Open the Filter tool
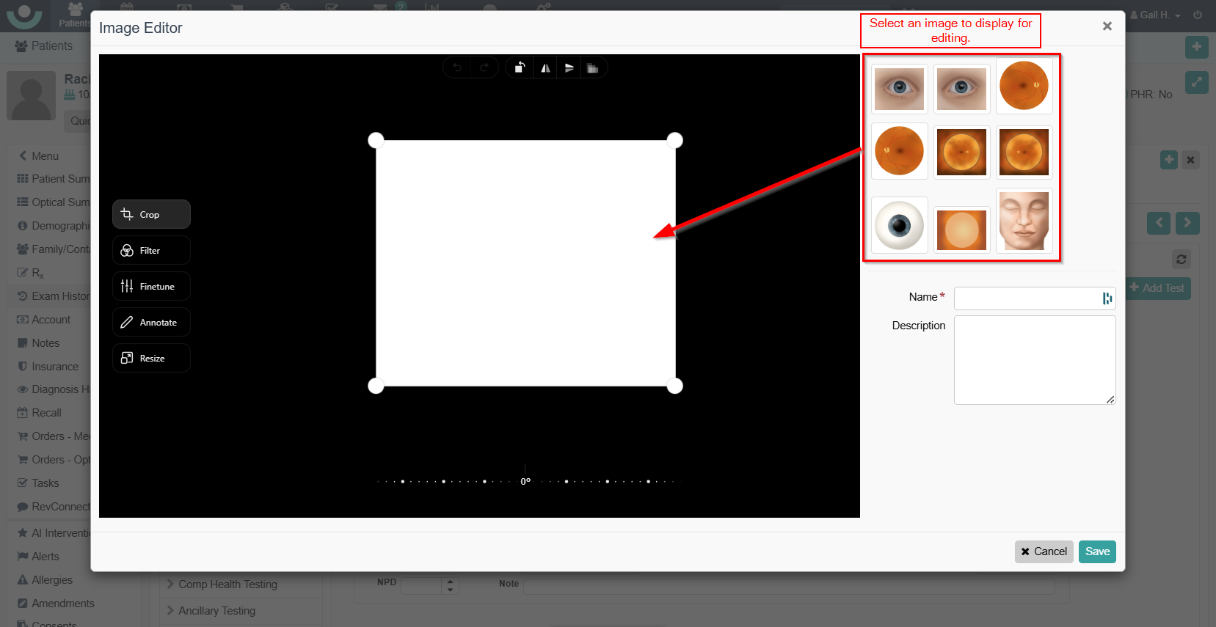Screen dimensions: 1216x627 [x=151, y=251]
